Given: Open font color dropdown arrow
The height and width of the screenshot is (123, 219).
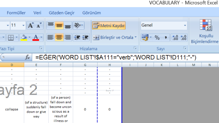Looking at the screenshot, I should (41, 37).
